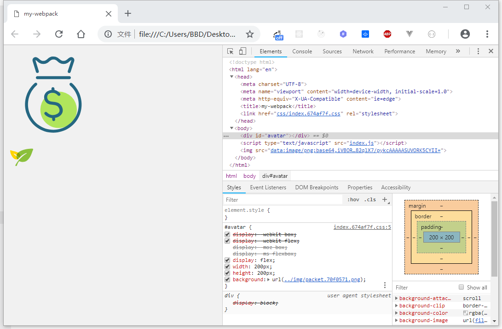Open the Vue devtools extension icon

point(410,34)
